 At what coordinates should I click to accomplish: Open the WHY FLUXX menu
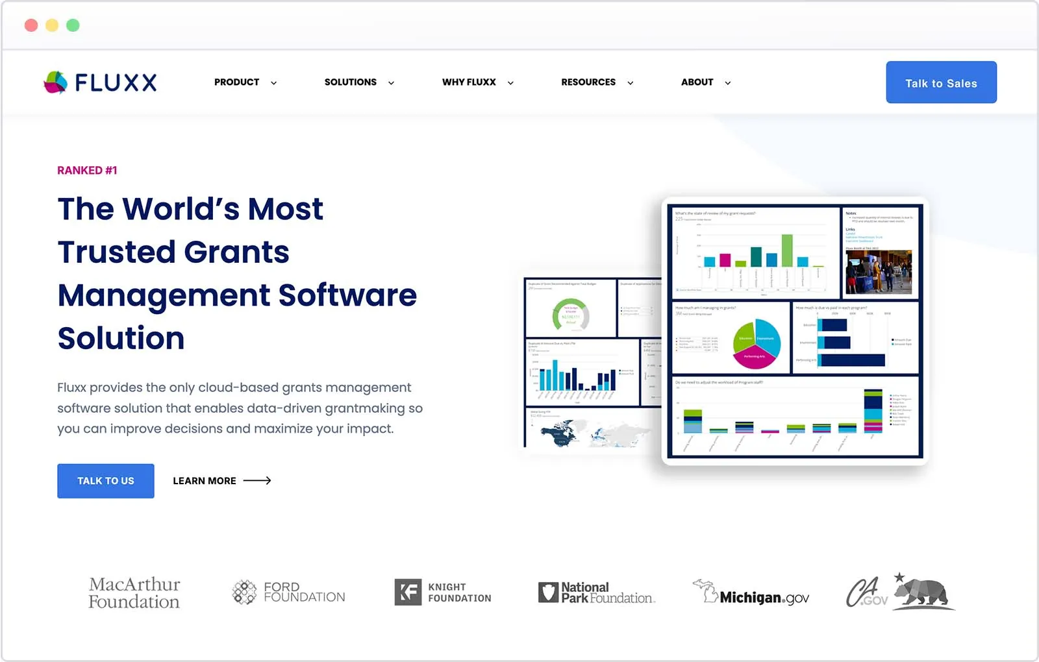point(469,82)
